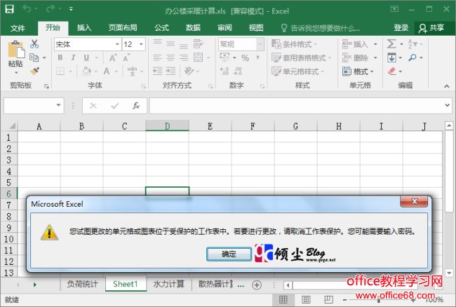Click the Name Box field
Screen dimensions: 456x307
pos(34,106)
